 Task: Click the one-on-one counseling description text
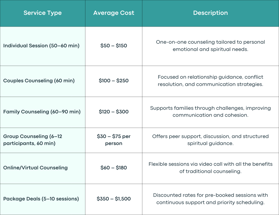[210, 46]
